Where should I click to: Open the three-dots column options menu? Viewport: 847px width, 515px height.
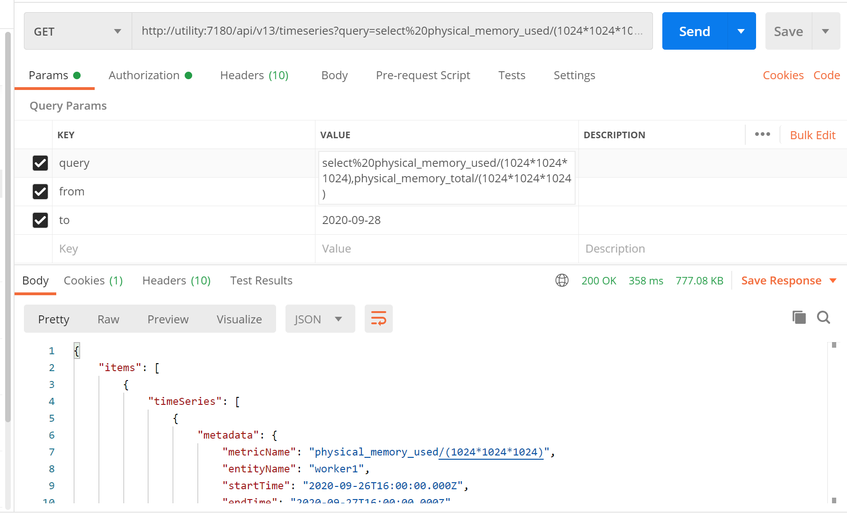(x=762, y=134)
